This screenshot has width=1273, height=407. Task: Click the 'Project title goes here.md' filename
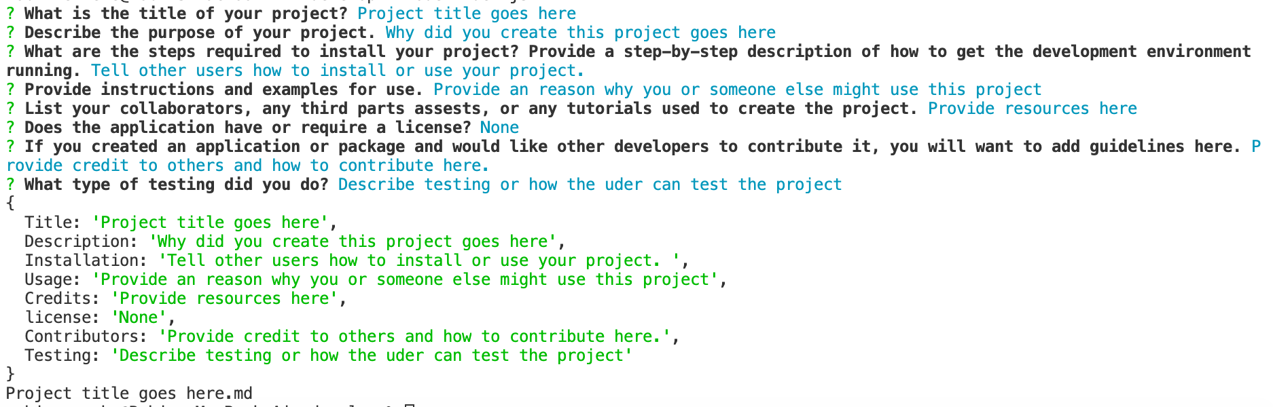129,393
